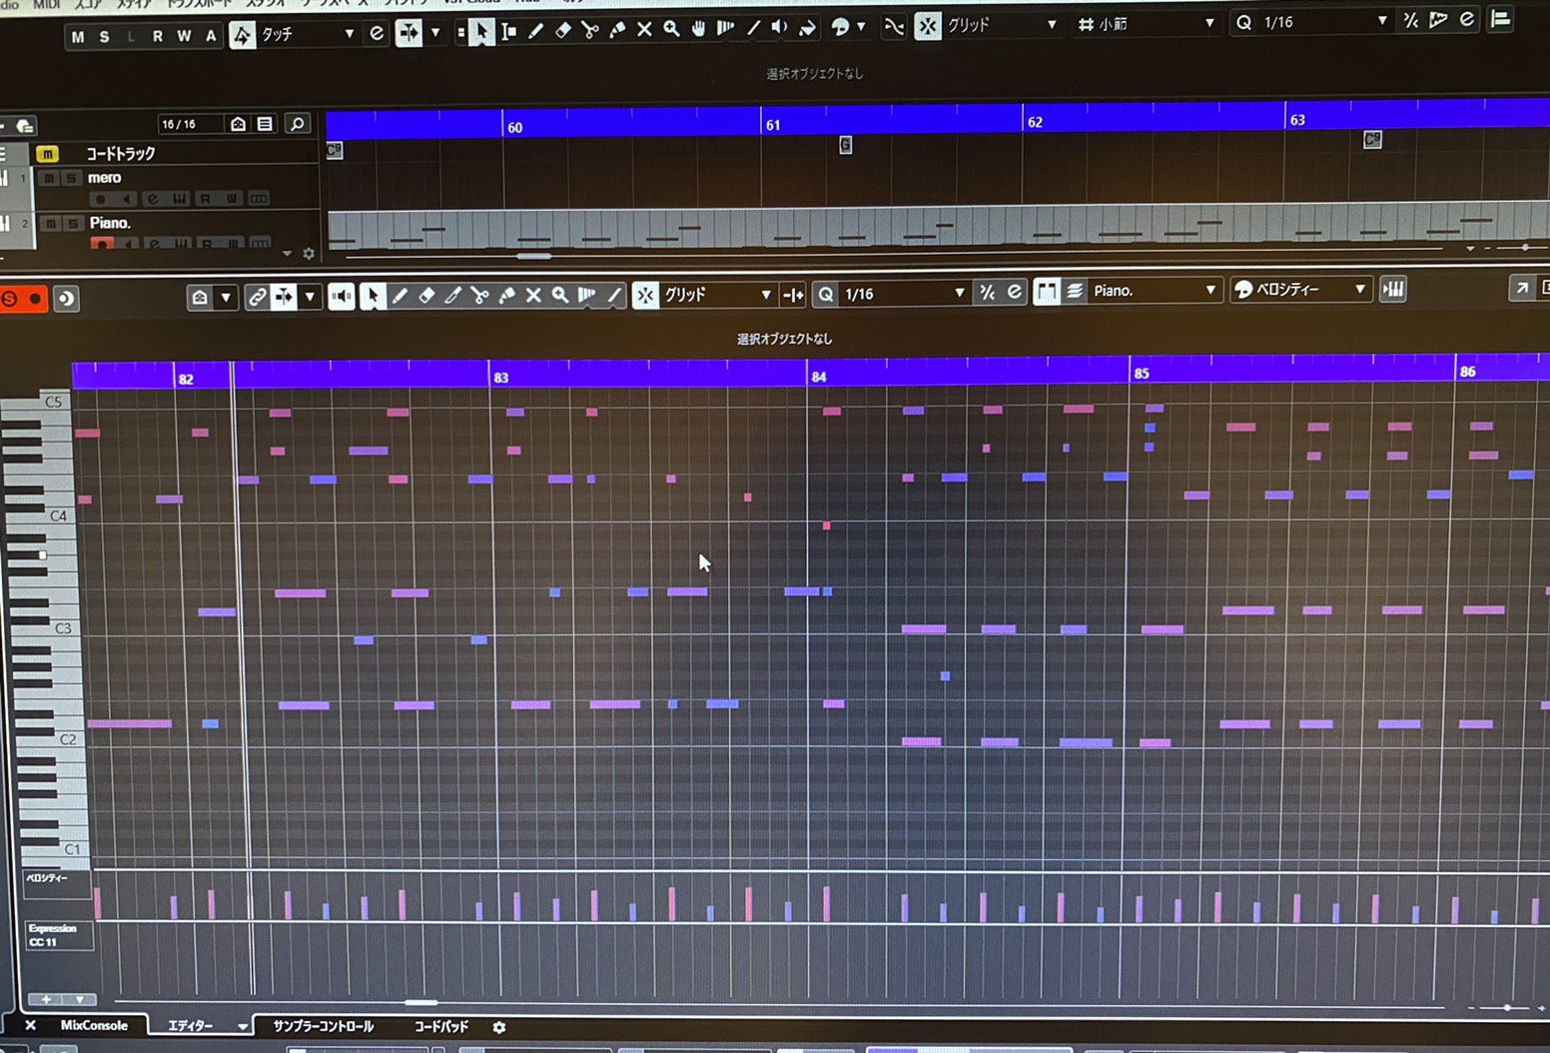Select the Piano. track in track list
This screenshot has height=1053, width=1550.
pyautogui.click(x=110, y=223)
